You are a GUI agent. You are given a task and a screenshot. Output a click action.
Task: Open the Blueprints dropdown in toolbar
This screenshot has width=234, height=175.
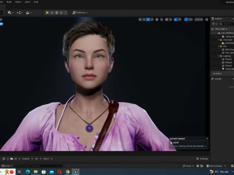tap(19, 13)
